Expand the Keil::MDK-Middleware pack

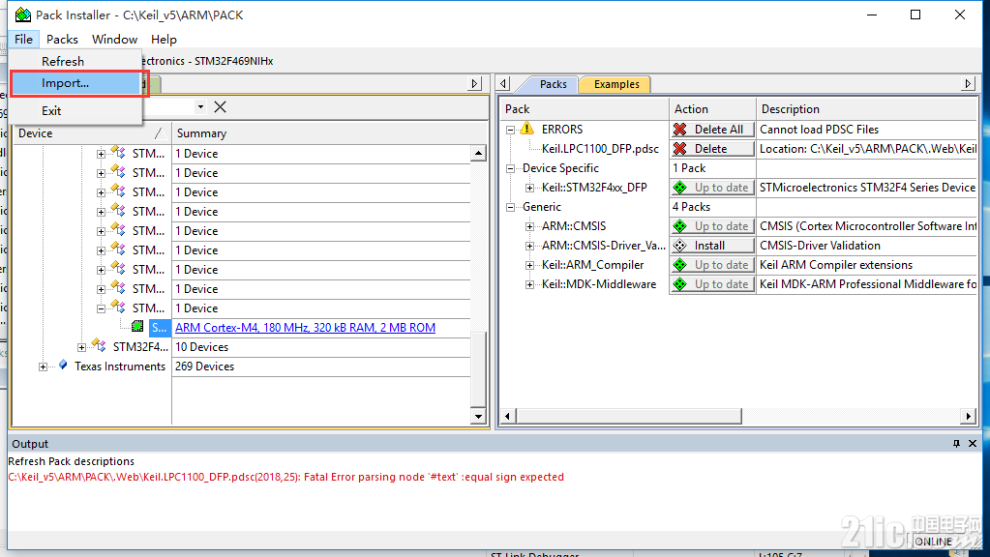(x=529, y=284)
